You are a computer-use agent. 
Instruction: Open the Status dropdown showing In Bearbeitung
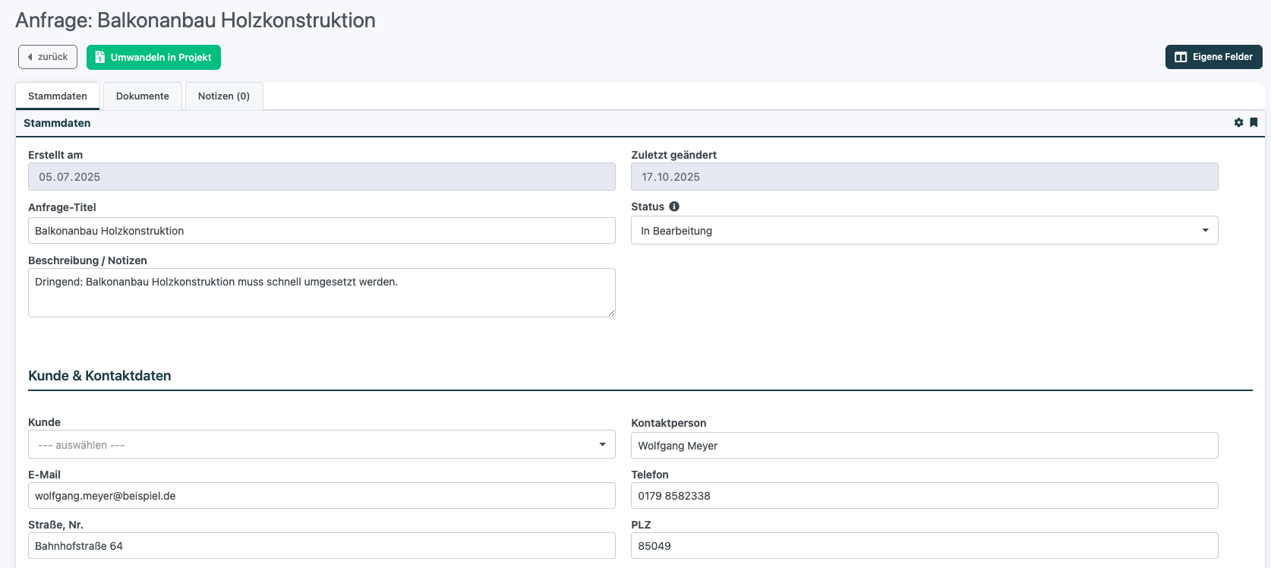[x=924, y=231]
